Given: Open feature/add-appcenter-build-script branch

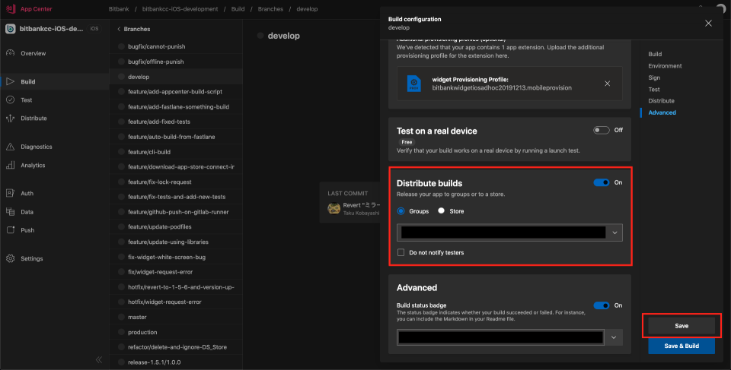Looking at the screenshot, I should (x=176, y=92).
